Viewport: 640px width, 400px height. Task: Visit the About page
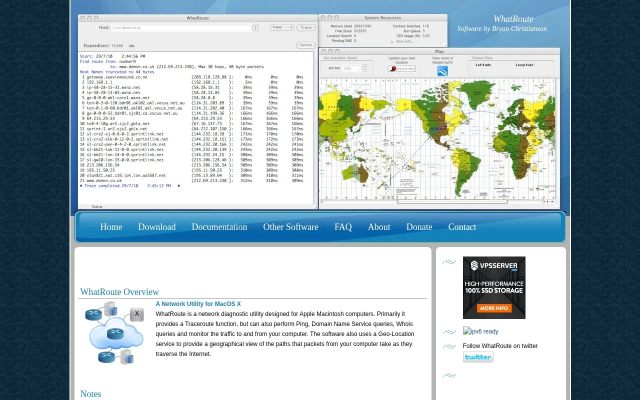coord(379,227)
